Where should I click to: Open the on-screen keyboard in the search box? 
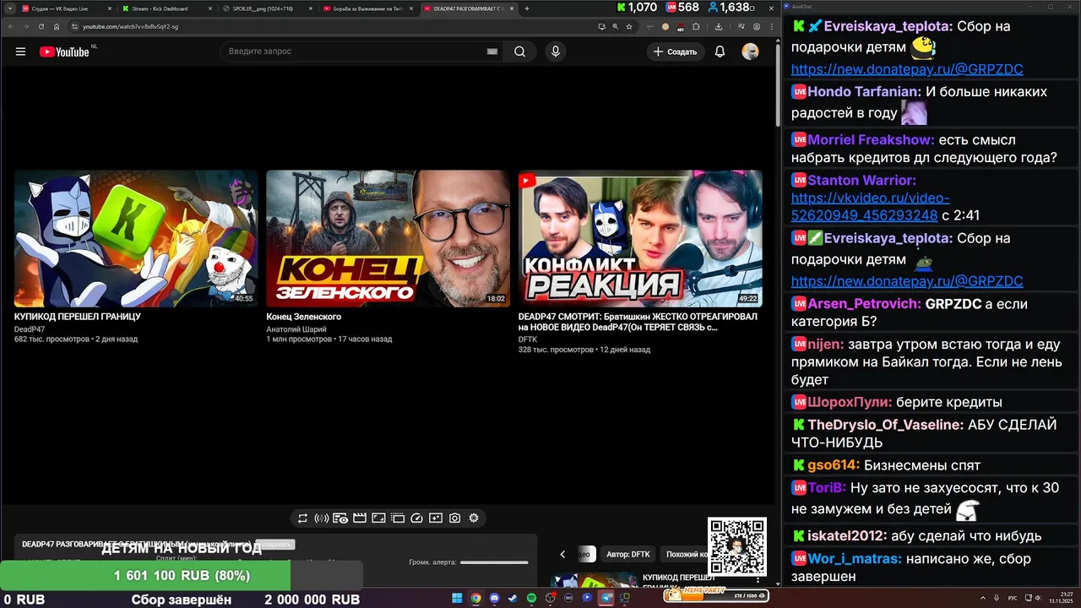tap(492, 52)
